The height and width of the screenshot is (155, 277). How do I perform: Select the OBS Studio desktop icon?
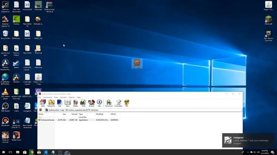pos(5,107)
